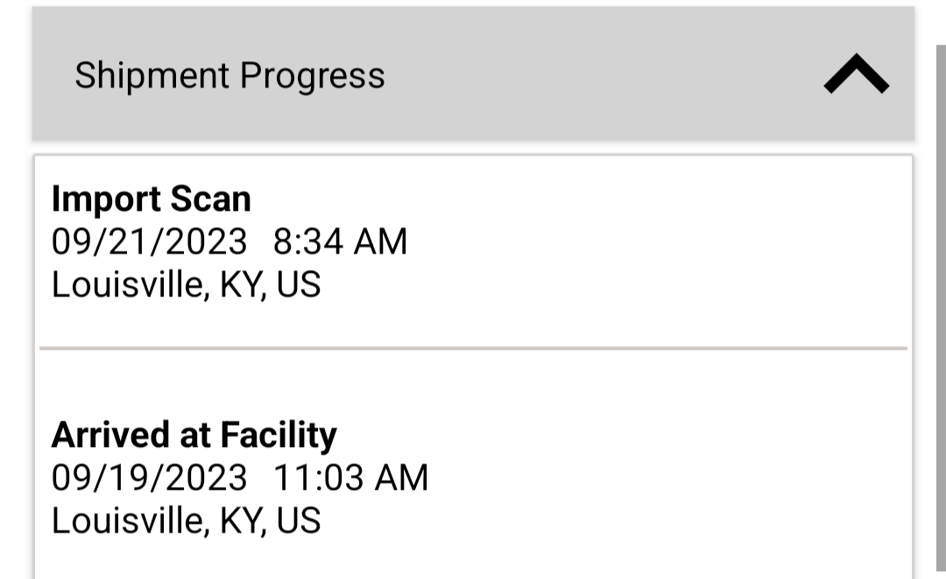Click the 09/21/2023 scan date
This screenshot has width=946, height=579.
[x=150, y=241]
